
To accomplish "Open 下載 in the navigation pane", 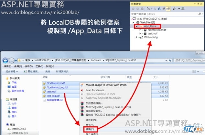I will tap(14, 82).
